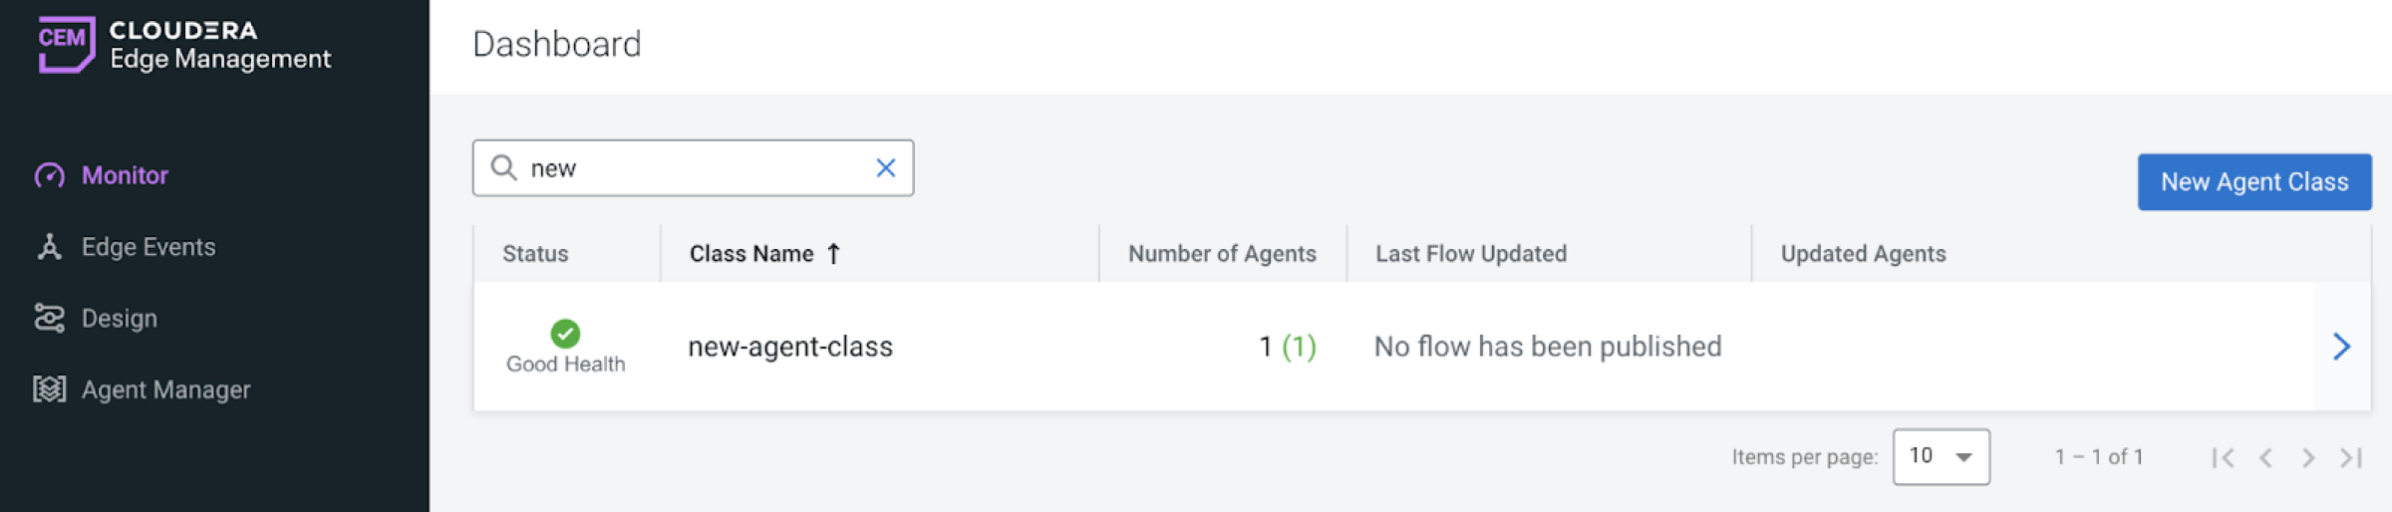Click the CEM logo icon
This screenshot has height=512, width=2392.
(66, 44)
